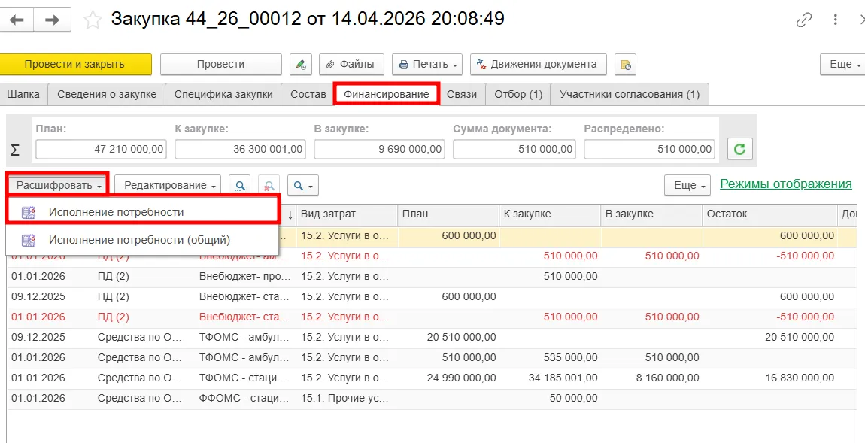Image resolution: width=865 pixels, height=443 pixels.
Task: Open Участники согласования (1) tab
Action: (630, 94)
